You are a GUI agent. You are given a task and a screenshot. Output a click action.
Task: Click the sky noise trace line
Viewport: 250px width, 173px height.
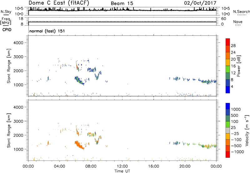click(x=122, y=10)
